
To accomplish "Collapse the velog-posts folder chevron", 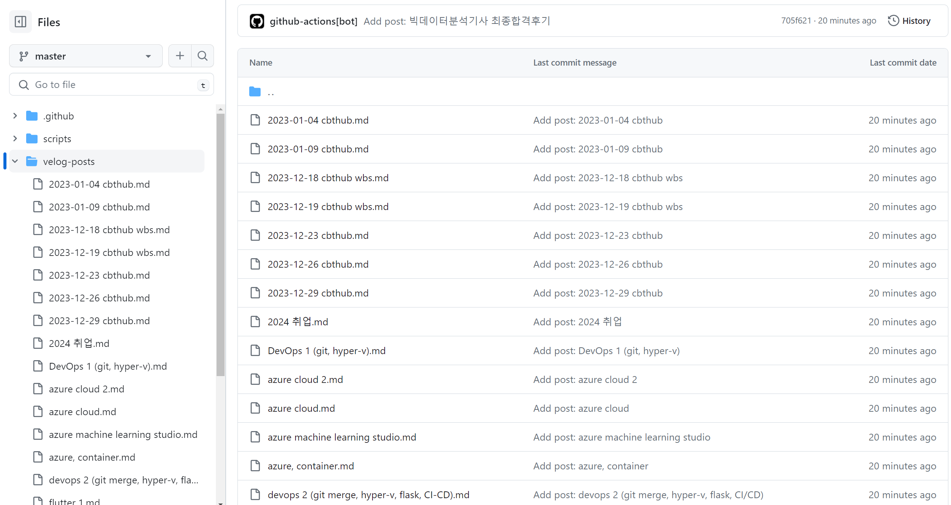I will tap(15, 162).
